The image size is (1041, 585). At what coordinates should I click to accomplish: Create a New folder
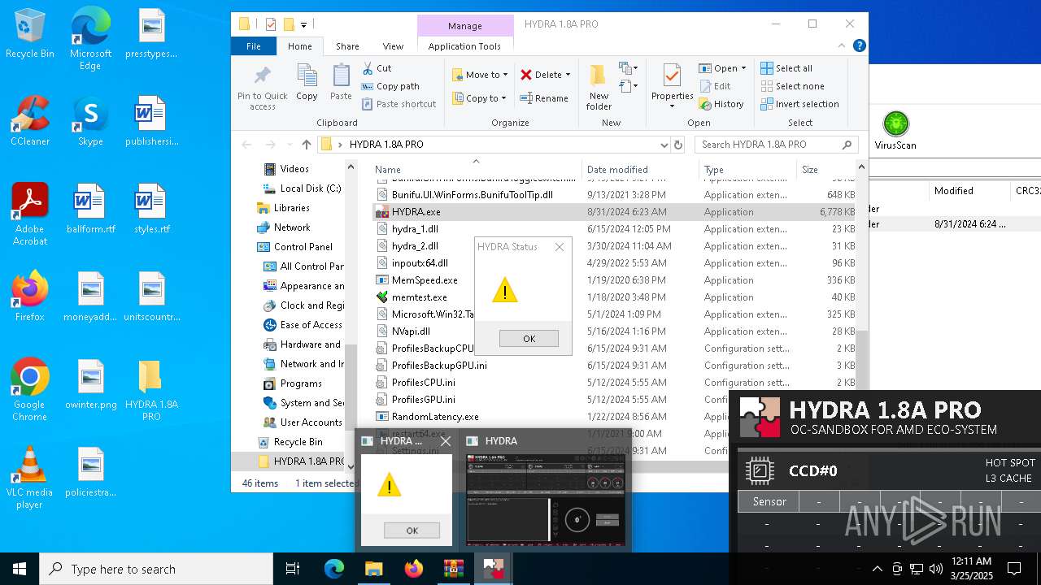pos(599,86)
